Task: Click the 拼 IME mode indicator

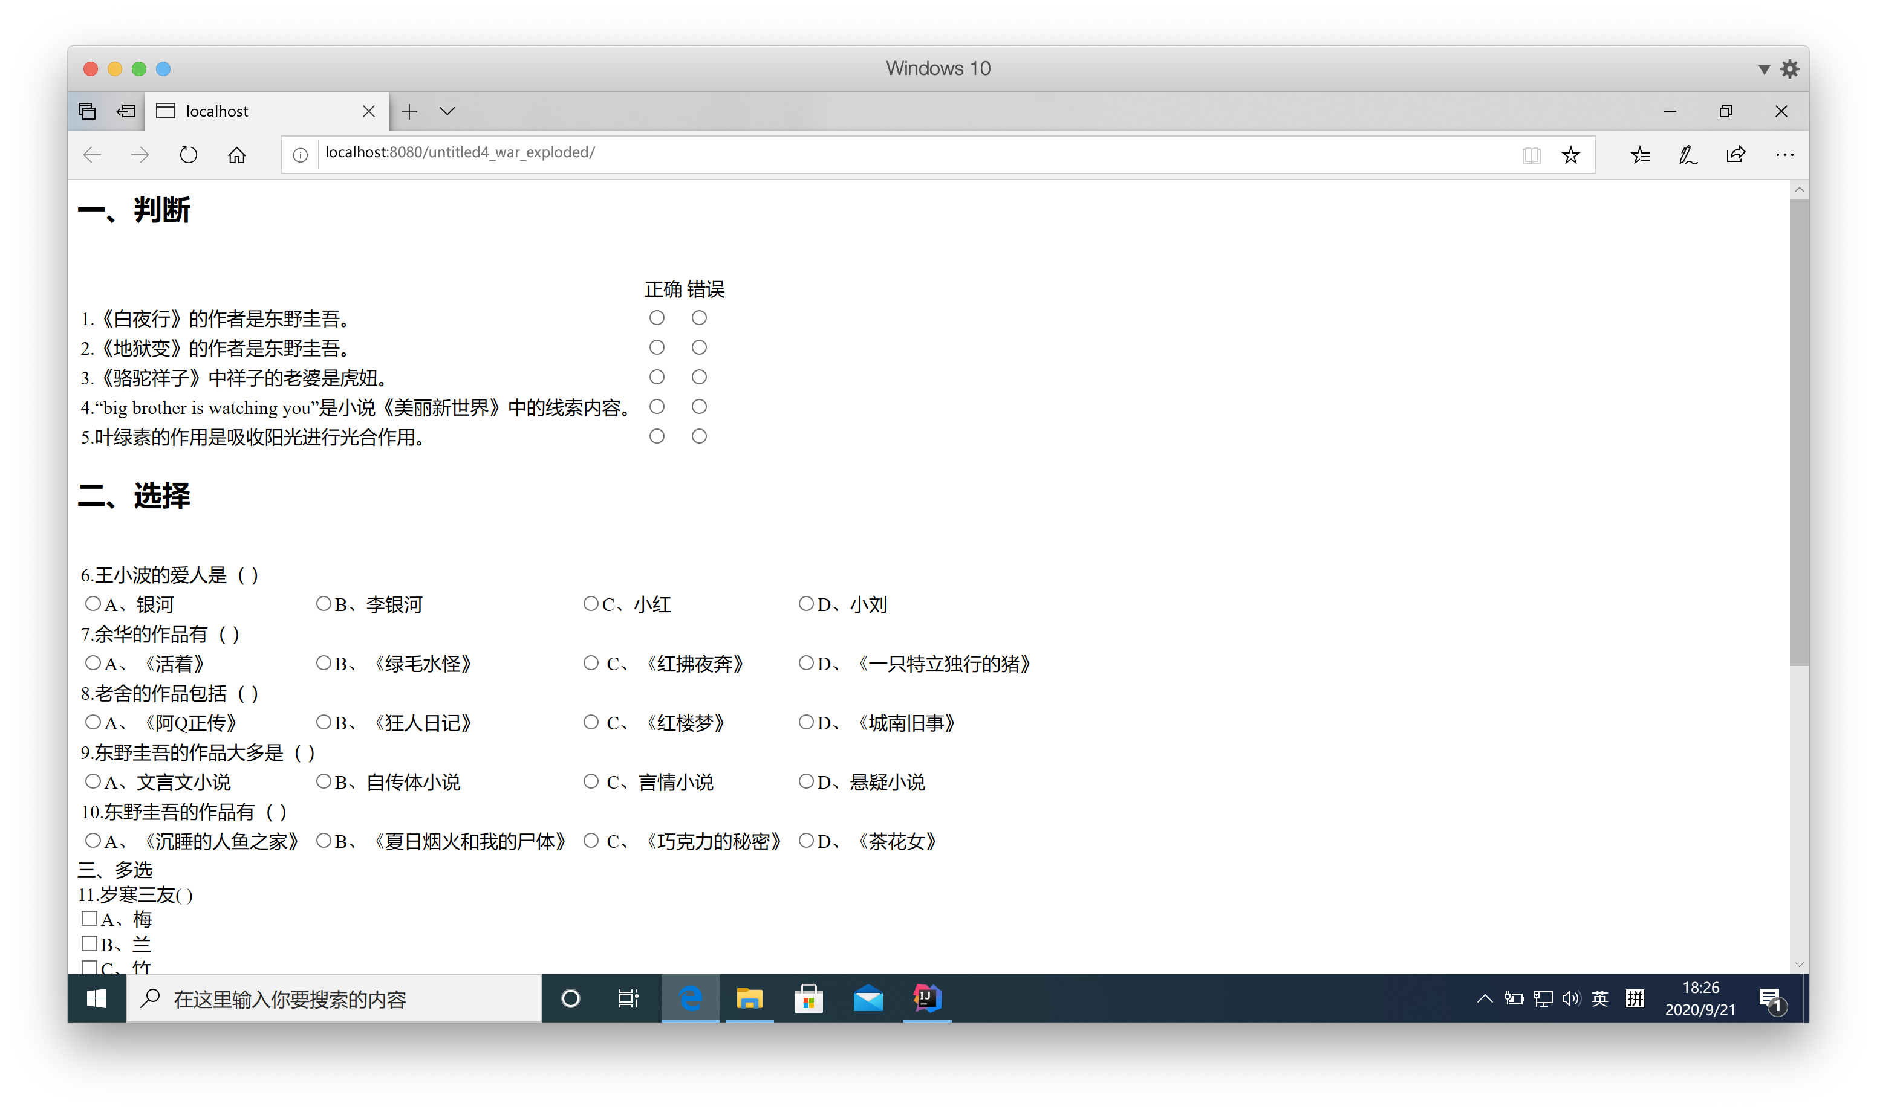Action: [1635, 999]
